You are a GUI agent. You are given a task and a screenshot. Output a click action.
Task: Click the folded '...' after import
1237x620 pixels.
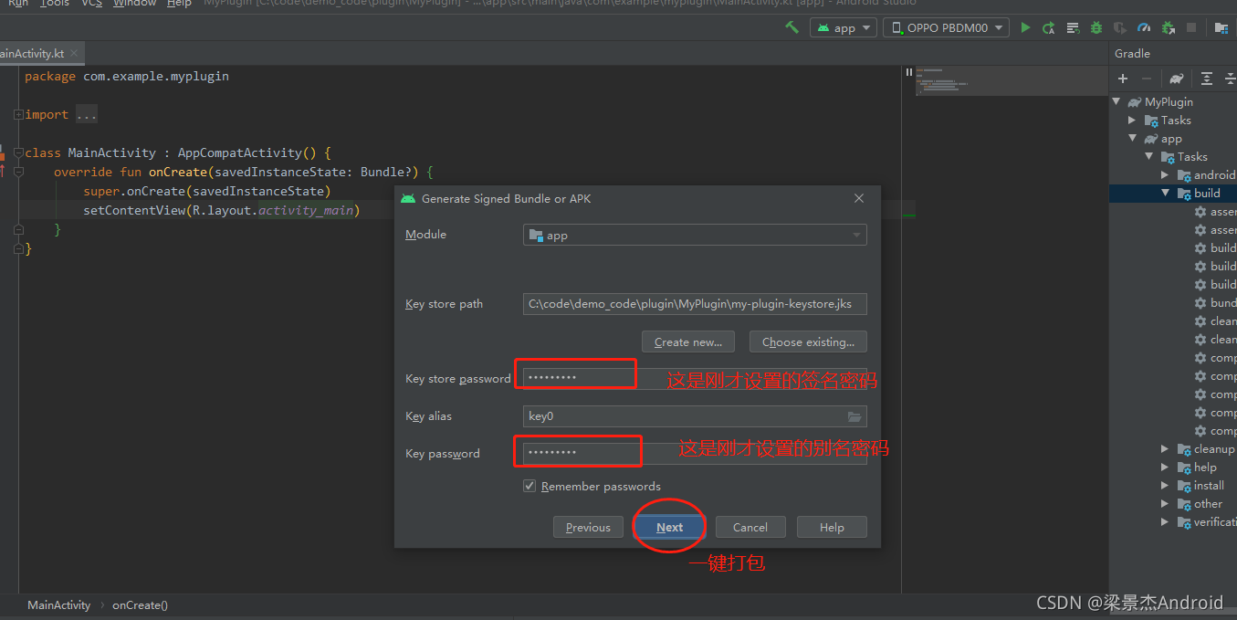point(86,115)
